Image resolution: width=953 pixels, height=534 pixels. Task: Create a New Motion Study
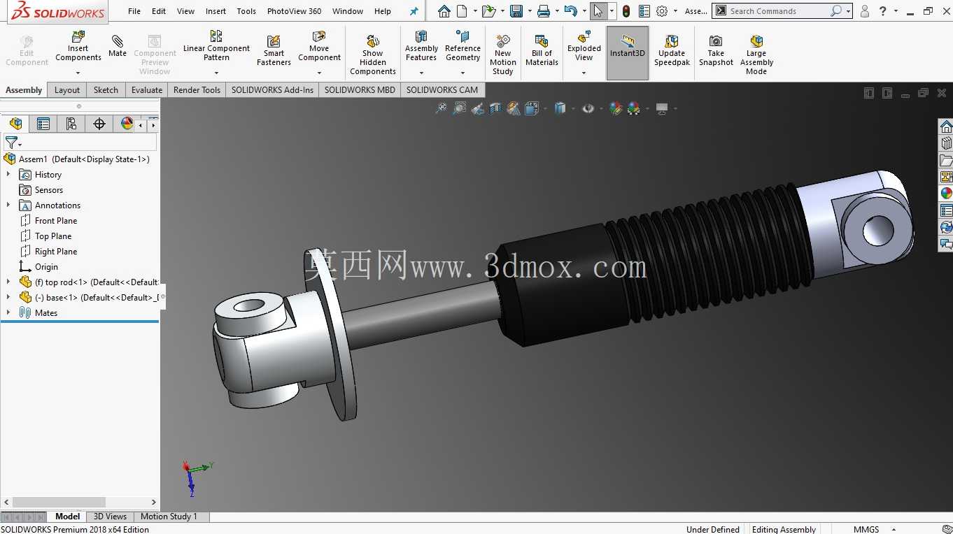click(503, 55)
